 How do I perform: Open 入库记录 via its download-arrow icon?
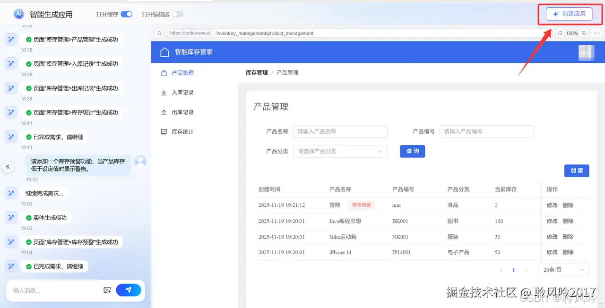tap(164, 92)
